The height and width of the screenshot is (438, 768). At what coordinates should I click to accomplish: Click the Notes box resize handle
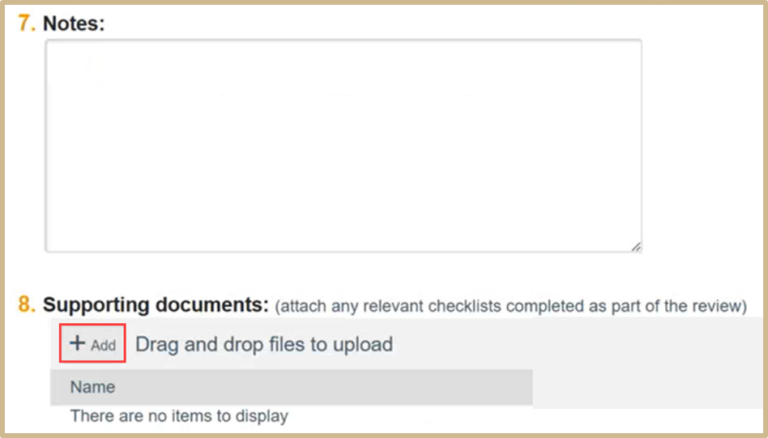pyautogui.click(x=635, y=246)
